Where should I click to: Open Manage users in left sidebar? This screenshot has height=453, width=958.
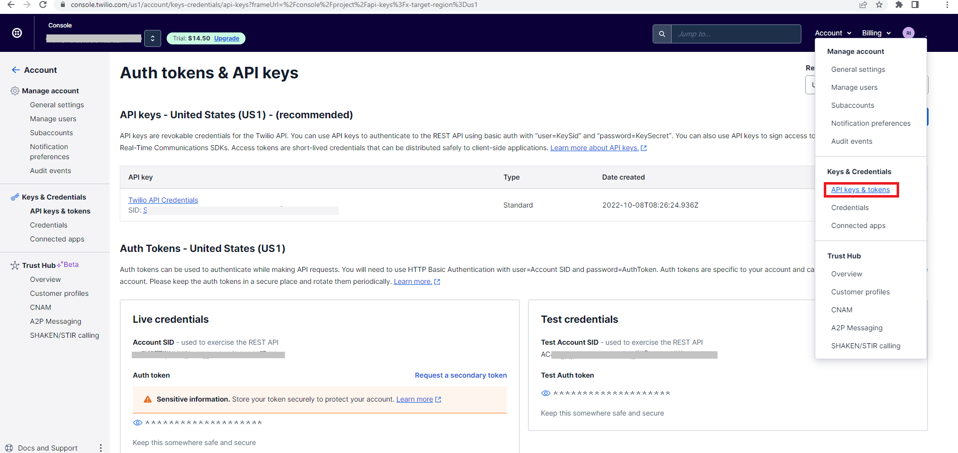53,119
